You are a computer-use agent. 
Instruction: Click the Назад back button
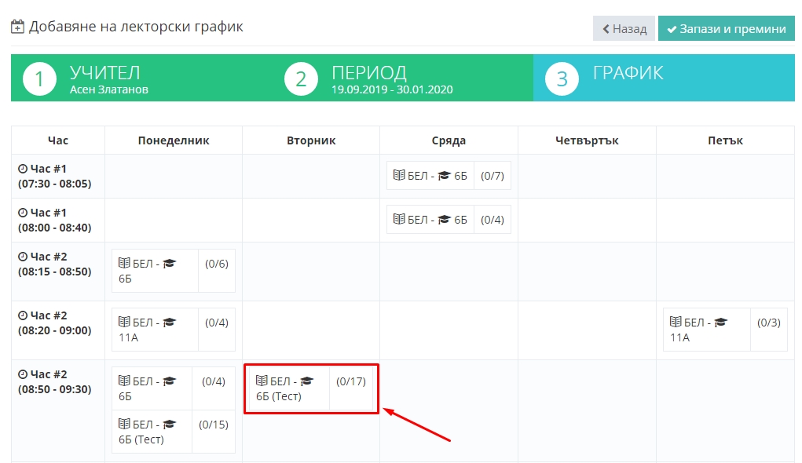(624, 28)
